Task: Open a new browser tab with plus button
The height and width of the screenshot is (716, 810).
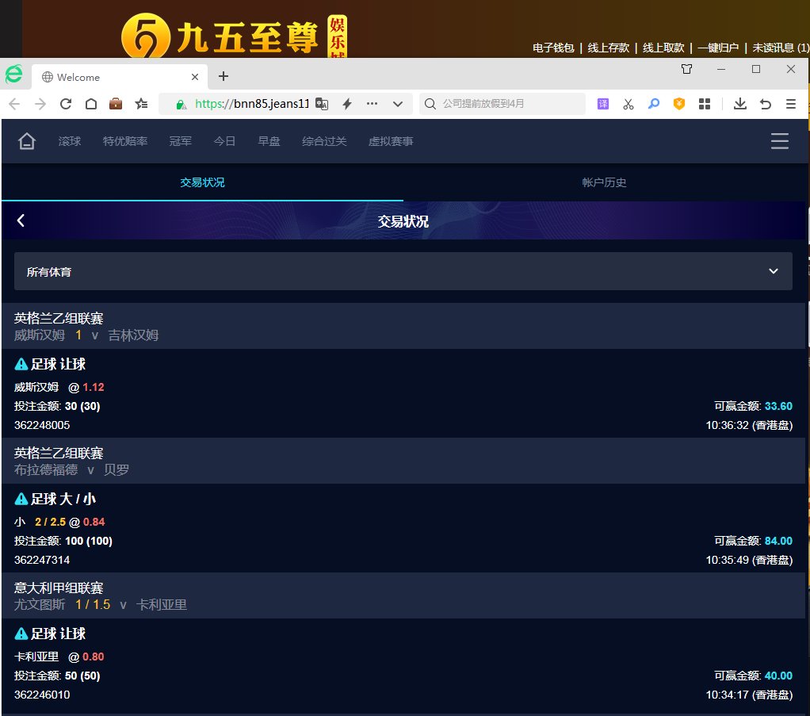Action: [x=224, y=76]
